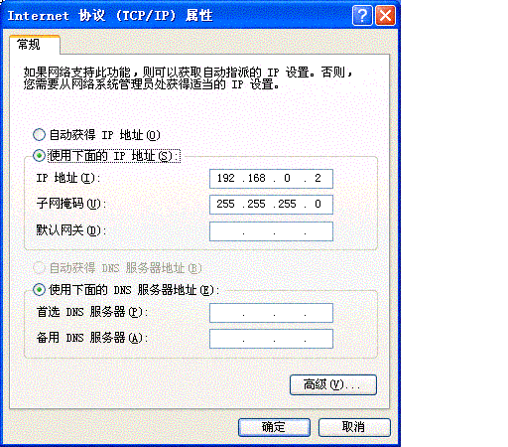Click the 168 octet in IP address
The height and width of the screenshot is (447, 508).
[x=257, y=178]
